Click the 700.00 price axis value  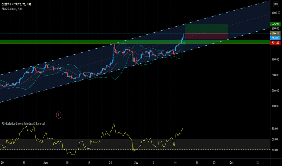click(x=276, y=59)
